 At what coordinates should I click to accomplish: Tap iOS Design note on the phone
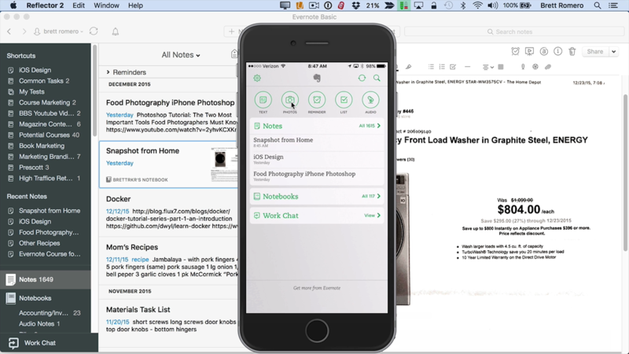point(317,160)
